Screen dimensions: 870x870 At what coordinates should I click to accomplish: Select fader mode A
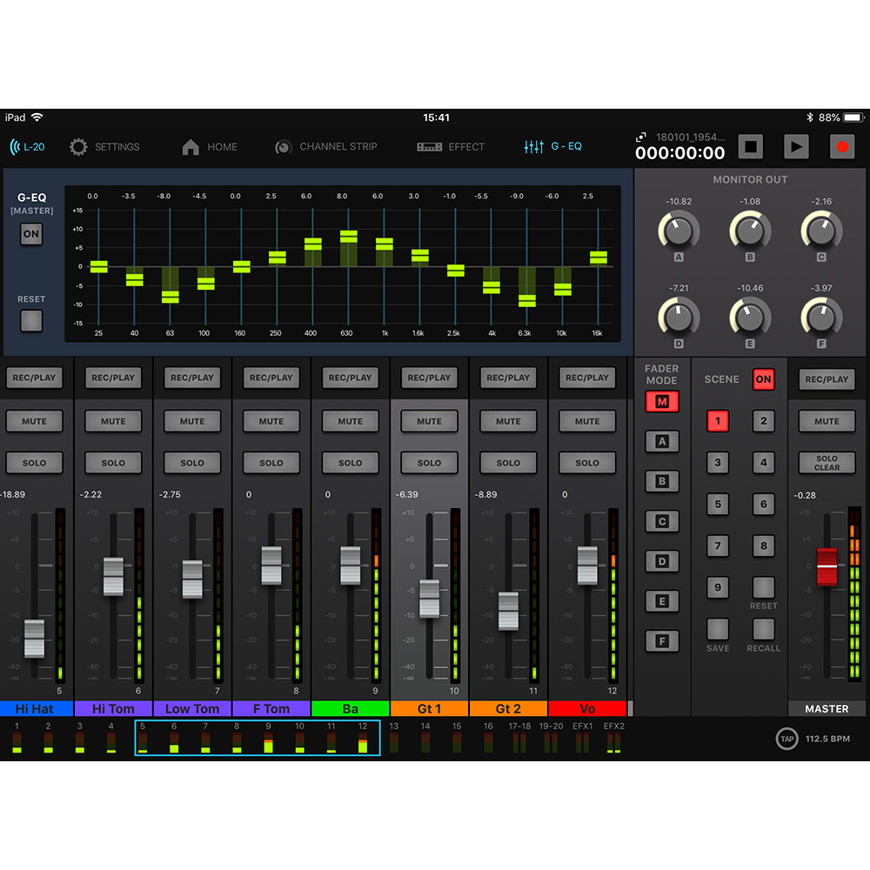pyautogui.click(x=662, y=442)
